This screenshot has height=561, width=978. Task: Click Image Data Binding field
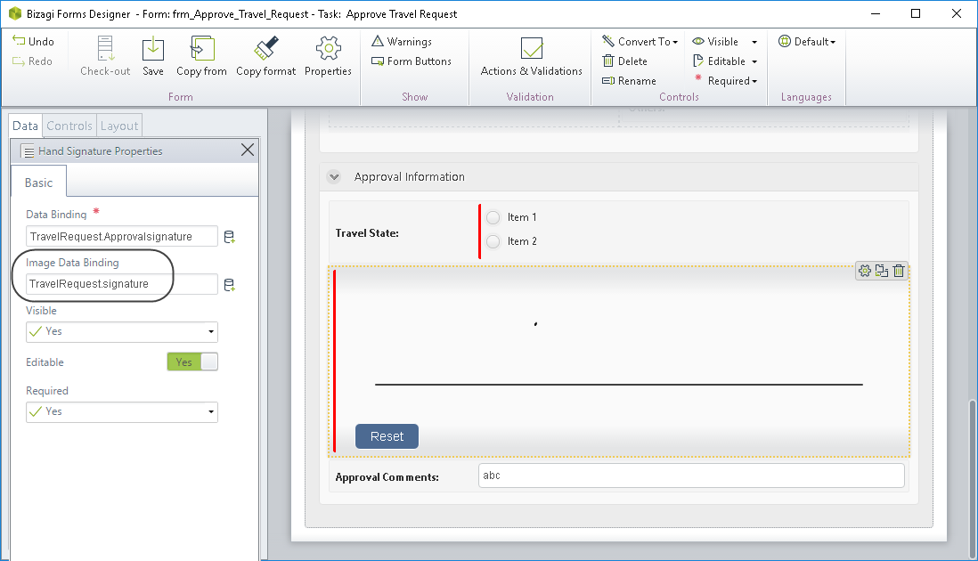coord(122,283)
